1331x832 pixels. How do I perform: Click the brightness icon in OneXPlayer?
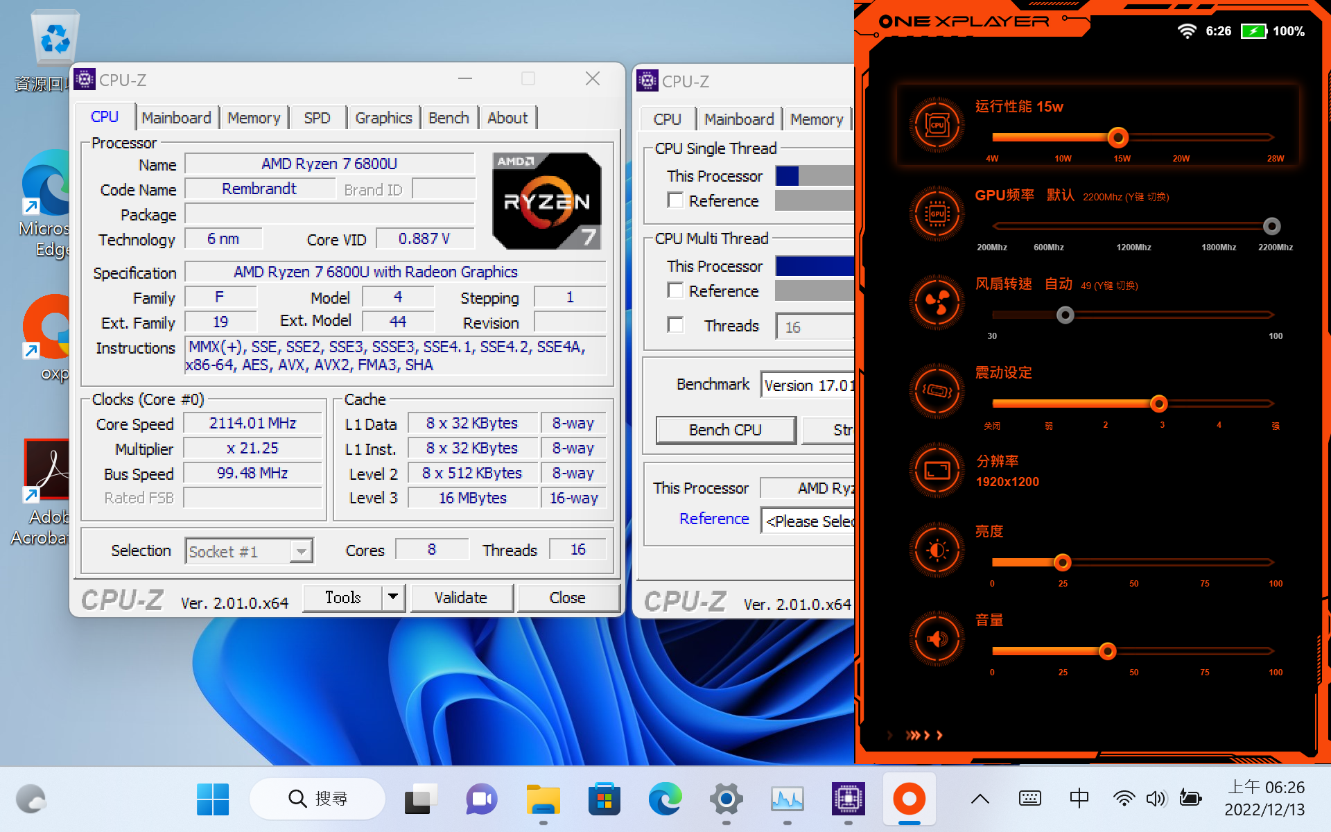[x=937, y=551]
